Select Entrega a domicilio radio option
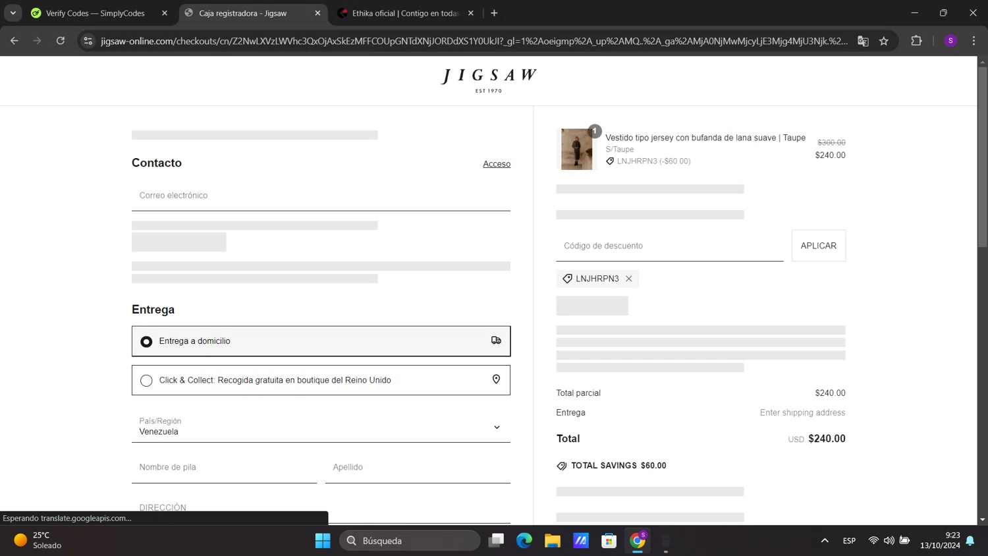 pyautogui.click(x=147, y=341)
